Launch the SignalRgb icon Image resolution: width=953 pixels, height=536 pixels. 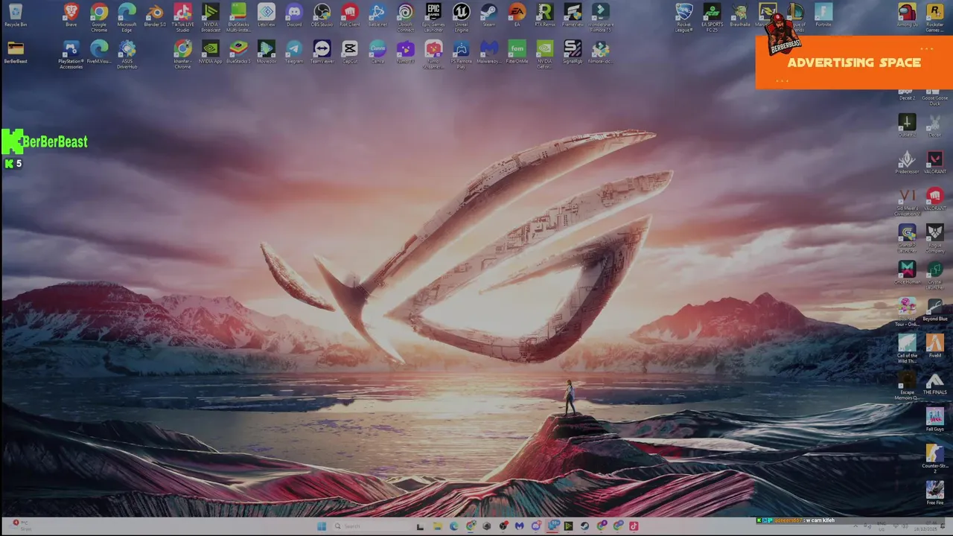coord(573,52)
